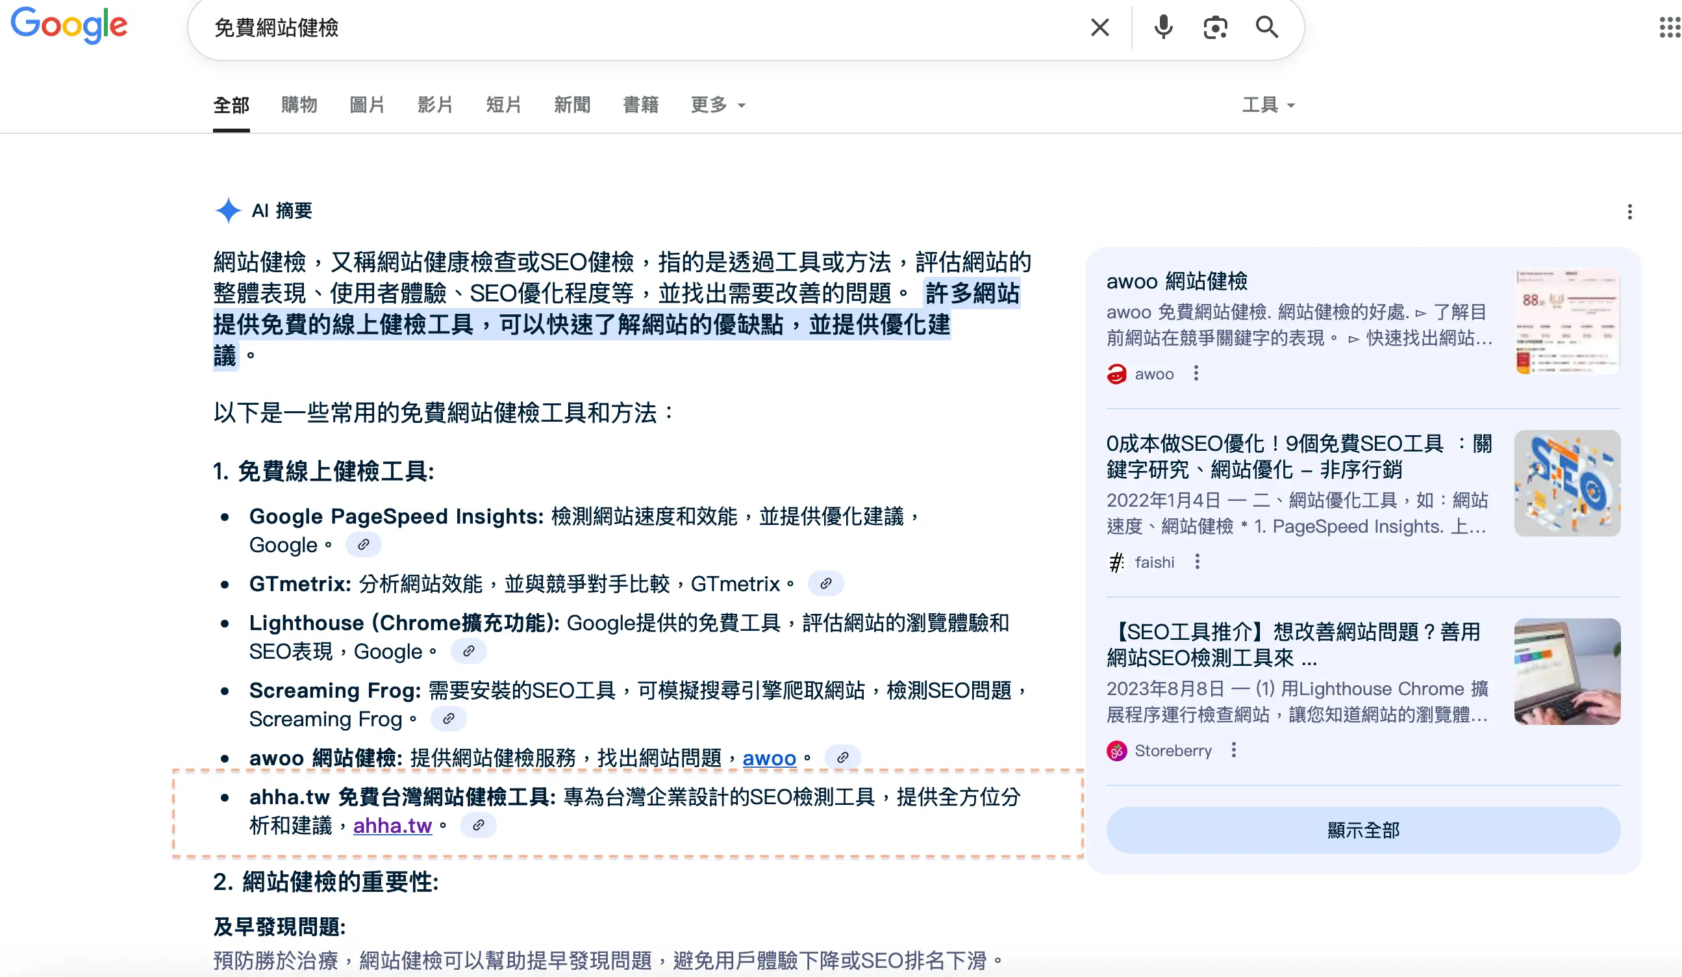Screen dimensions: 1682x977
Task: Open Google Lens image search icon
Action: click(1215, 27)
